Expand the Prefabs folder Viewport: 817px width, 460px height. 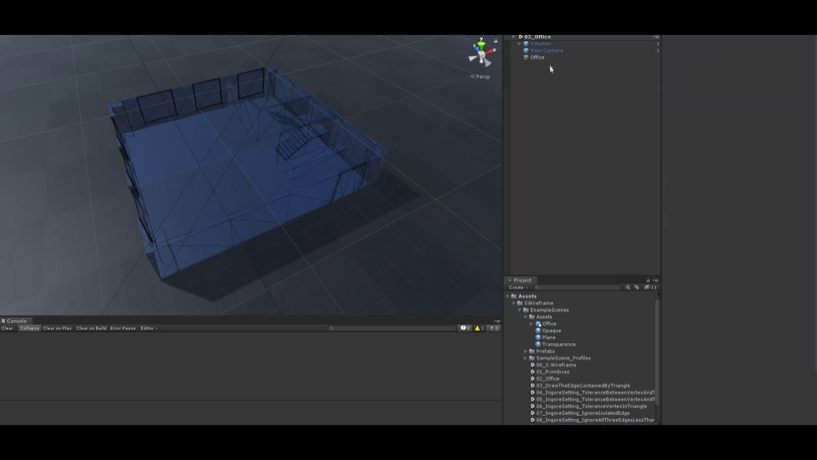coord(526,351)
